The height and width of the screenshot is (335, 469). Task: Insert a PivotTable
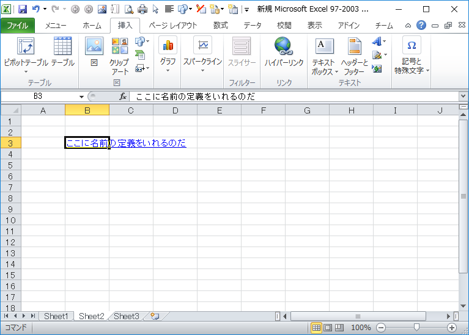tap(26, 52)
